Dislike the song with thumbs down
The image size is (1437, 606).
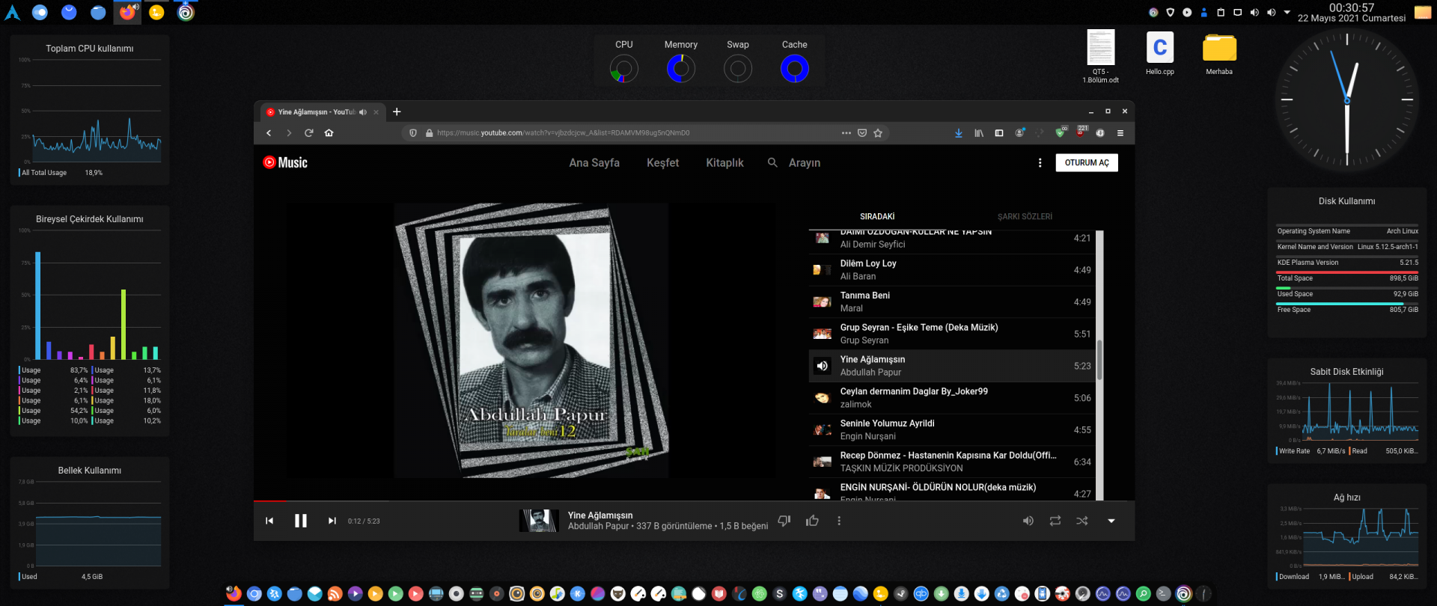784,521
